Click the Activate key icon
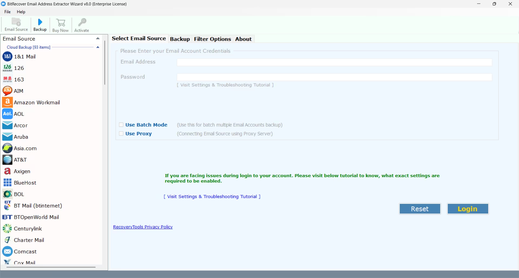The height and width of the screenshot is (278, 519). click(x=82, y=22)
